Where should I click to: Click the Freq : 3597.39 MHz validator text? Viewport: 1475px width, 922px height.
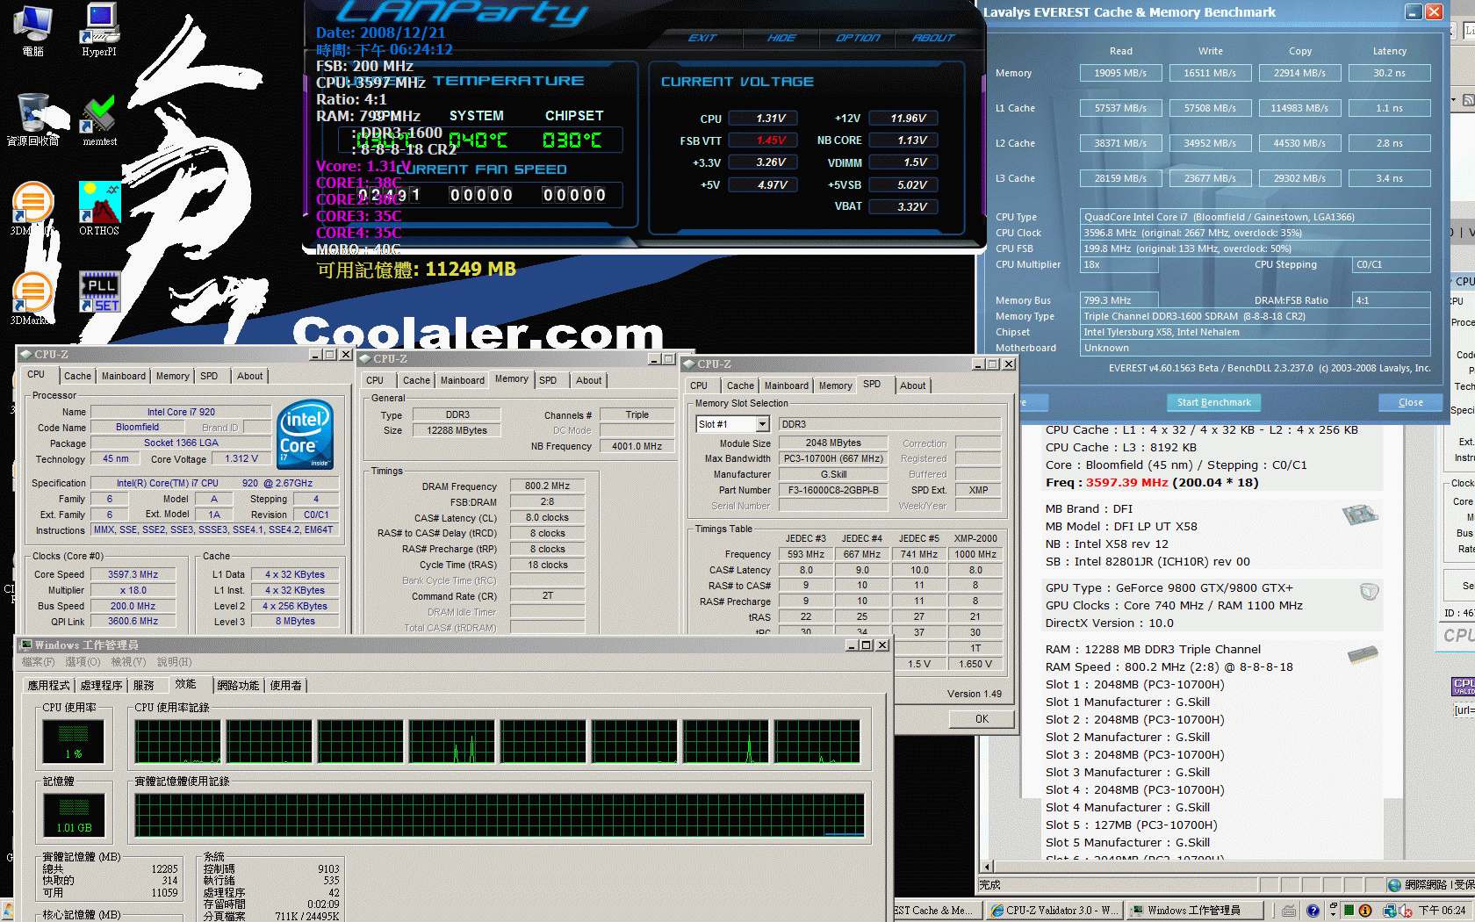(x=1152, y=482)
